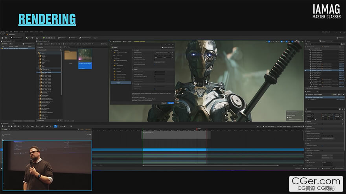Click the Add button in Content Browser
Viewport: 346px width, 194px height.
(x=40, y=44)
